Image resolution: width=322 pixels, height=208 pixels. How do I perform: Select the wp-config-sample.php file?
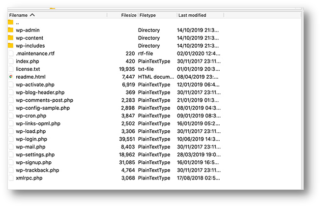(x=42, y=108)
